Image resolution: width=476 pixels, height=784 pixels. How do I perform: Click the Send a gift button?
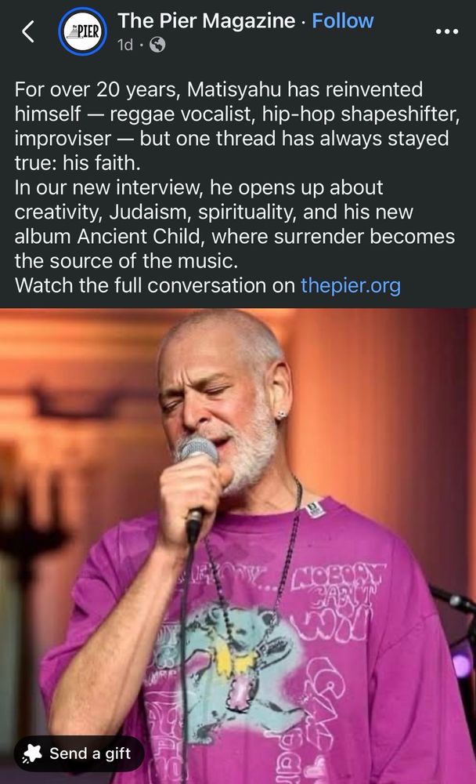(x=79, y=753)
